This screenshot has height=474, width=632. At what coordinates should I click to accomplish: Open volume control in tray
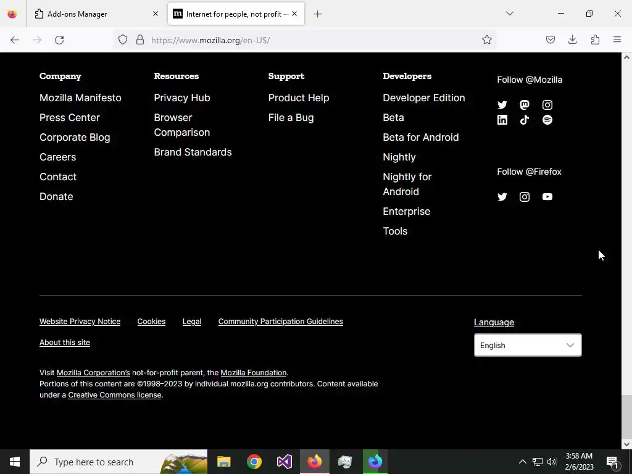[552, 462]
